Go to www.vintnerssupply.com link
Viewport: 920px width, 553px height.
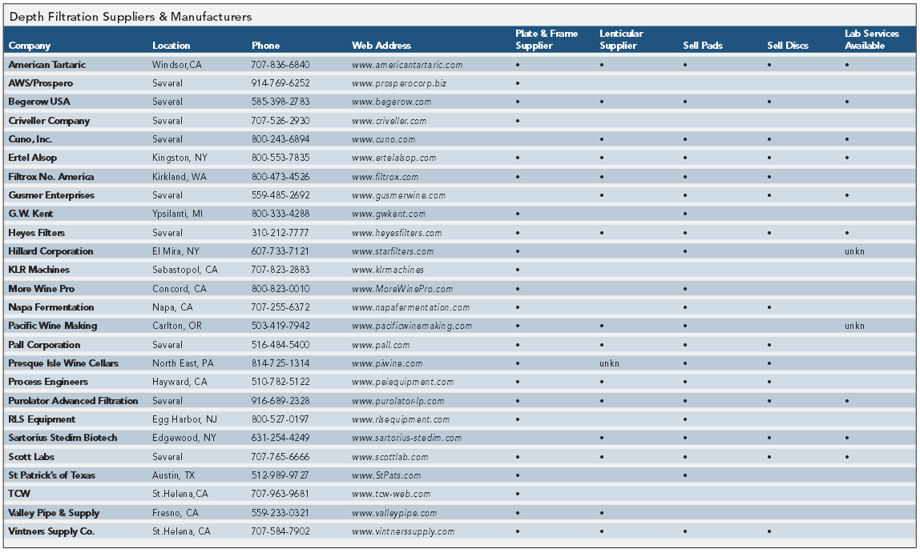click(403, 532)
